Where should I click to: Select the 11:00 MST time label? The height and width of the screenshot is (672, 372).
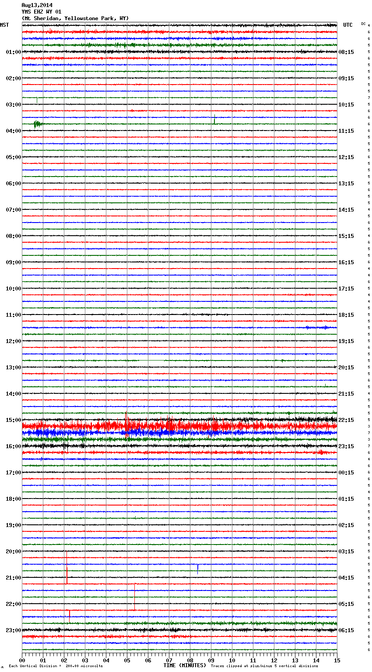pos(14,315)
